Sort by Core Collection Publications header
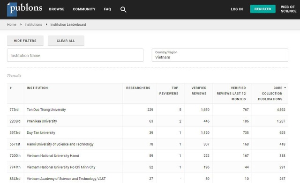 (270, 94)
